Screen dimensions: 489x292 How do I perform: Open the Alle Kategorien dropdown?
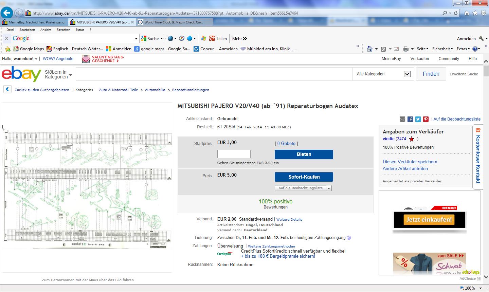(383, 74)
